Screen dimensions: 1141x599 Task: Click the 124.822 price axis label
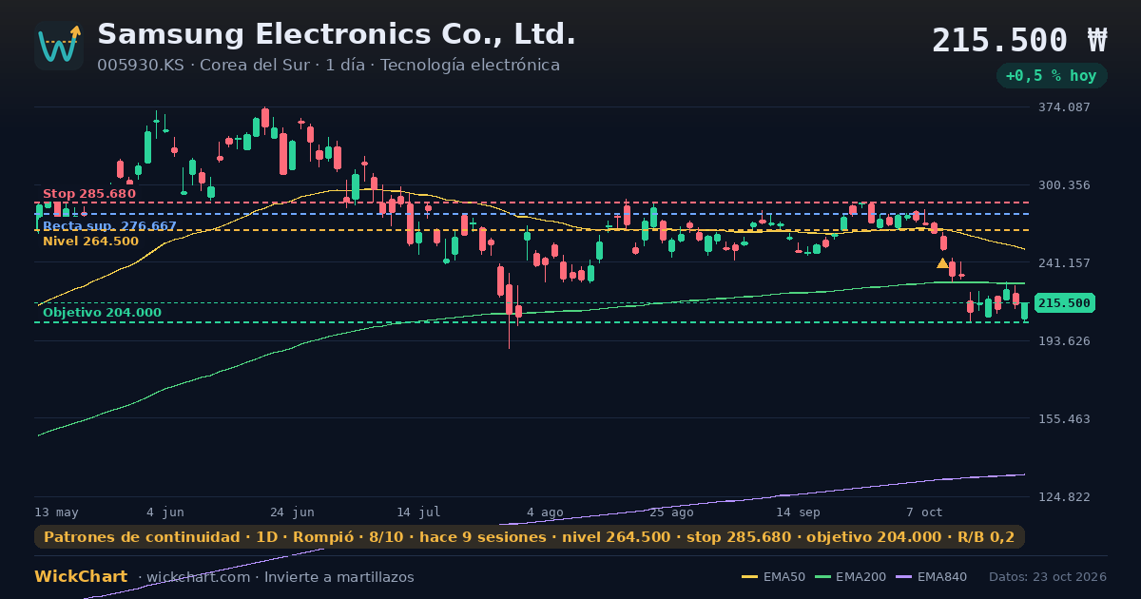point(1063,497)
